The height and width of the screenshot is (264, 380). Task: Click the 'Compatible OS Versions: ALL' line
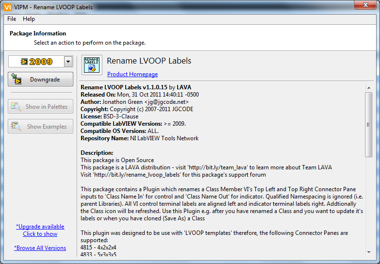point(119,131)
